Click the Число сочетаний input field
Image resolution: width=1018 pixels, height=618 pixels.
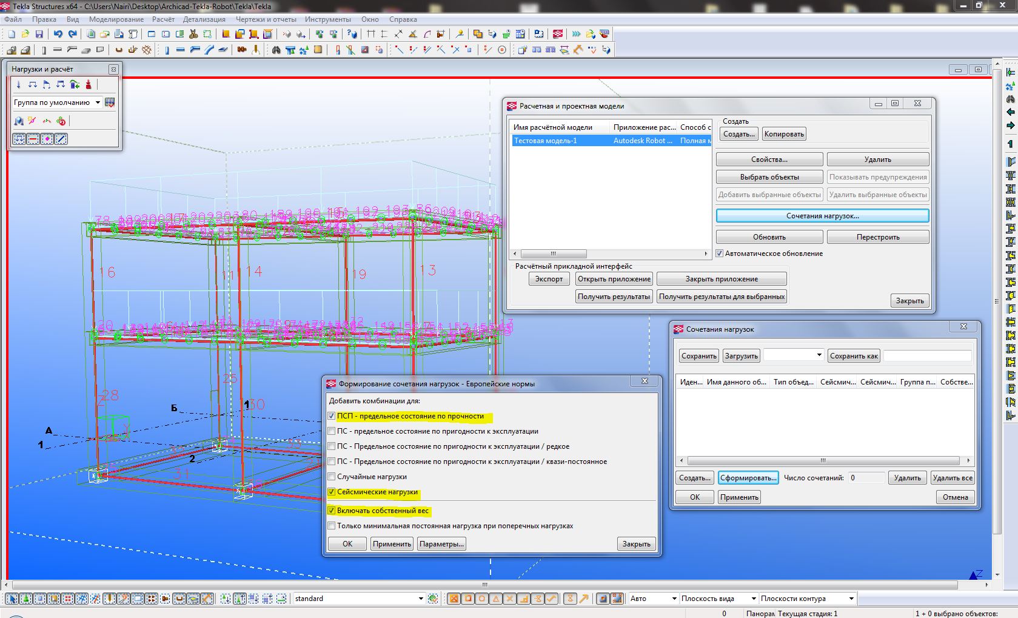(x=866, y=478)
